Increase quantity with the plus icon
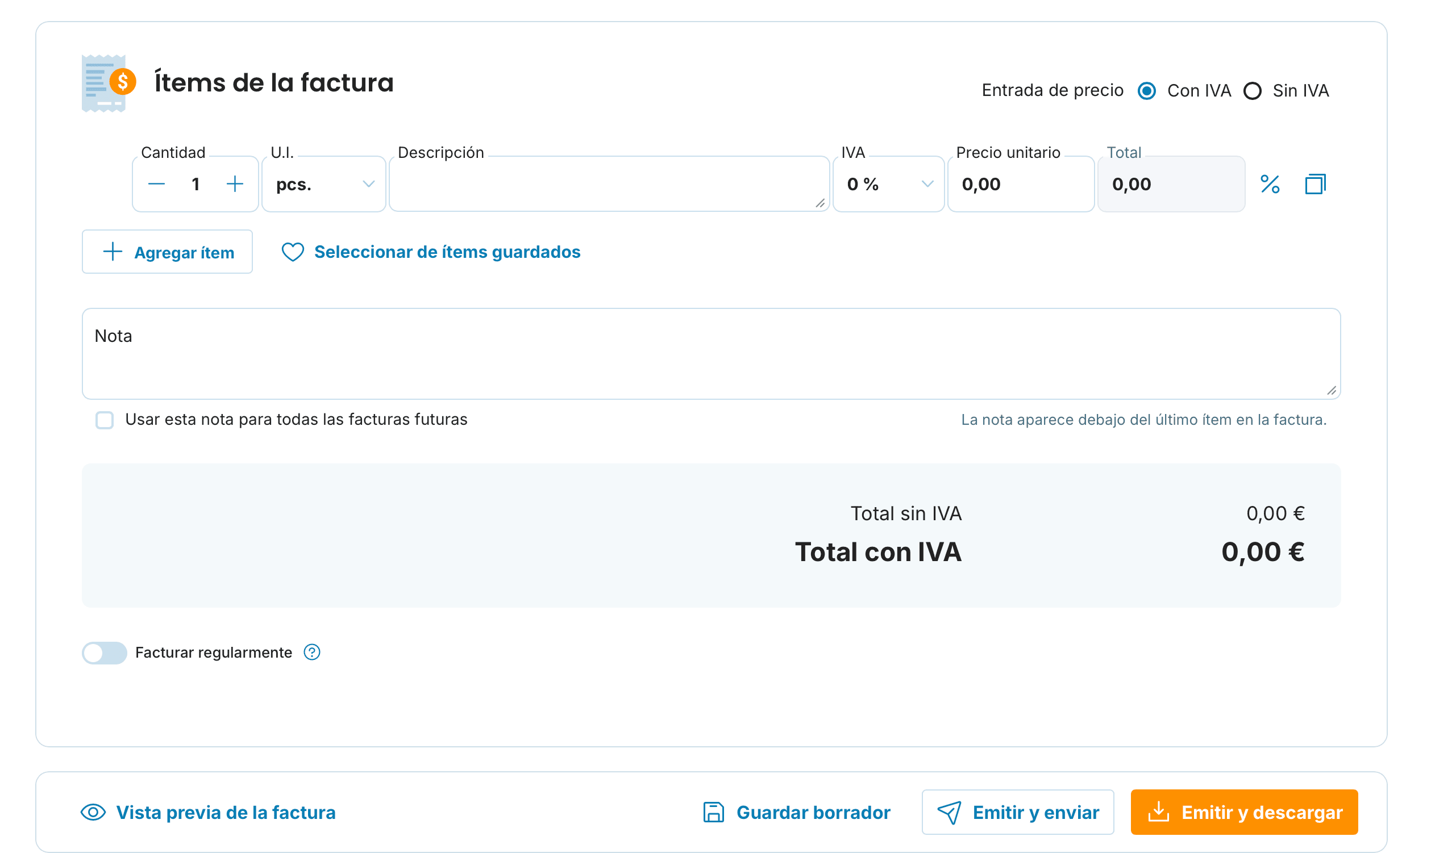1431x853 pixels. point(235,184)
